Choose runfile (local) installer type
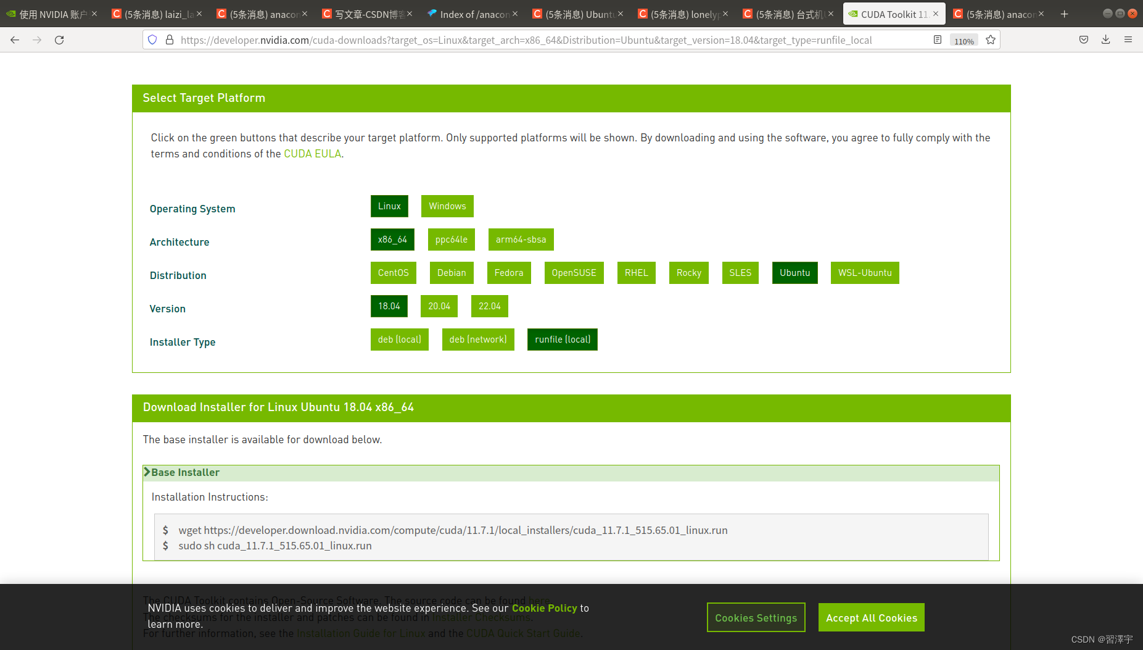Viewport: 1143px width, 650px height. point(563,340)
